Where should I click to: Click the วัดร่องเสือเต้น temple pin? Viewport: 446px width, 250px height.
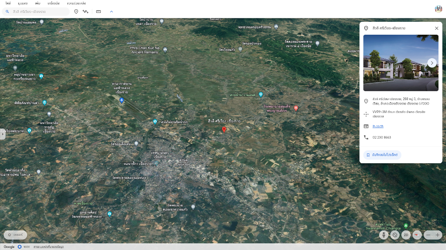pos(136,144)
